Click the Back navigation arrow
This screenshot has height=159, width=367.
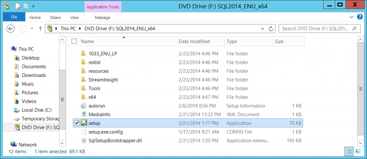coord(11,29)
